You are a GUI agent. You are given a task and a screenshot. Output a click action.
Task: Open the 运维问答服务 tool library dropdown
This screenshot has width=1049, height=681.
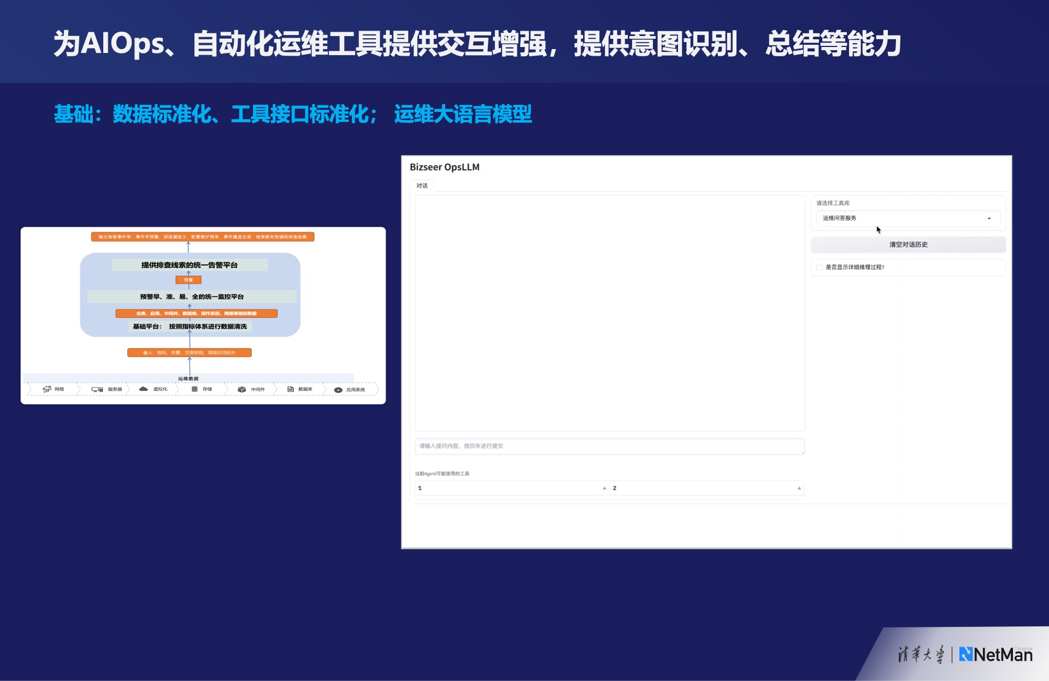coord(907,218)
